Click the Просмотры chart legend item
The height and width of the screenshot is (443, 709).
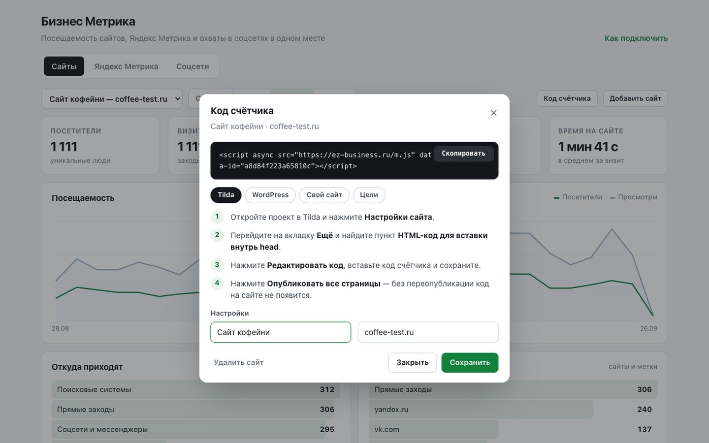coord(634,197)
